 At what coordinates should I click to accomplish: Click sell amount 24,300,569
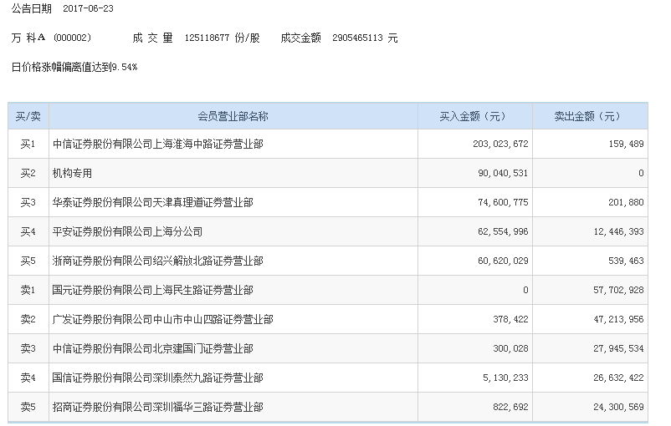tap(619, 407)
